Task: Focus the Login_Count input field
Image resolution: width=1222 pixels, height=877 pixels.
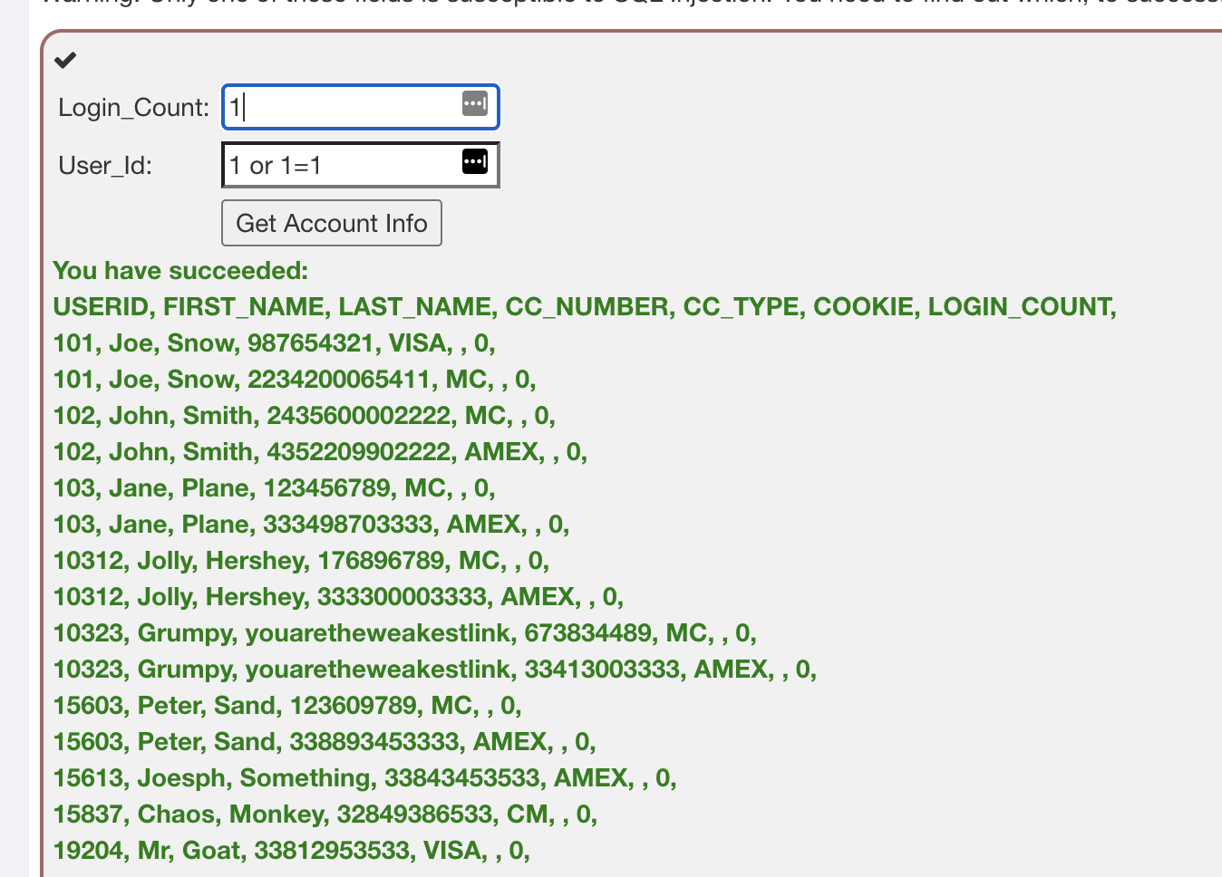Action: click(344, 107)
